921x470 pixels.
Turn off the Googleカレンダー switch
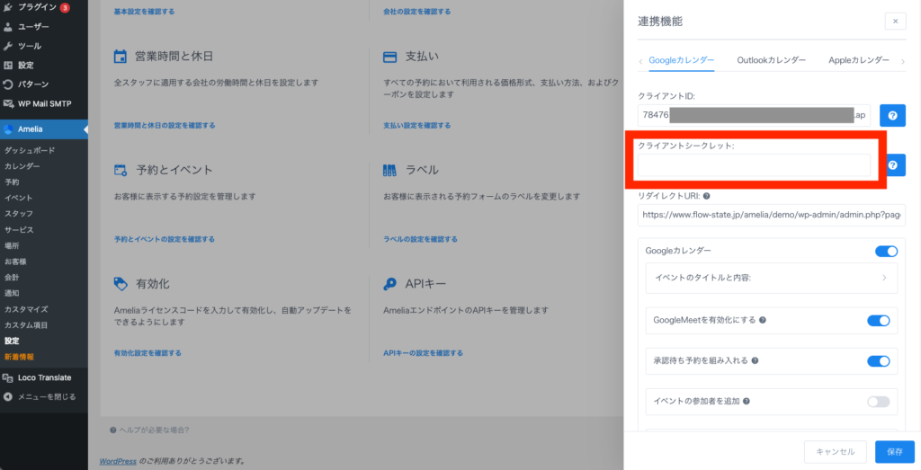click(886, 252)
